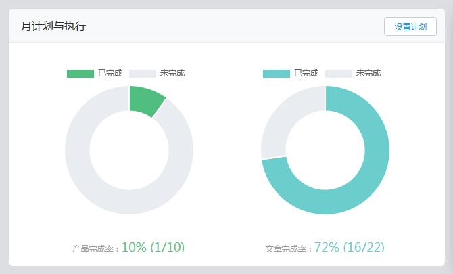The height and width of the screenshot is (274, 453).
Task: Click the green 10% (1/10) value
Action: 153,248
